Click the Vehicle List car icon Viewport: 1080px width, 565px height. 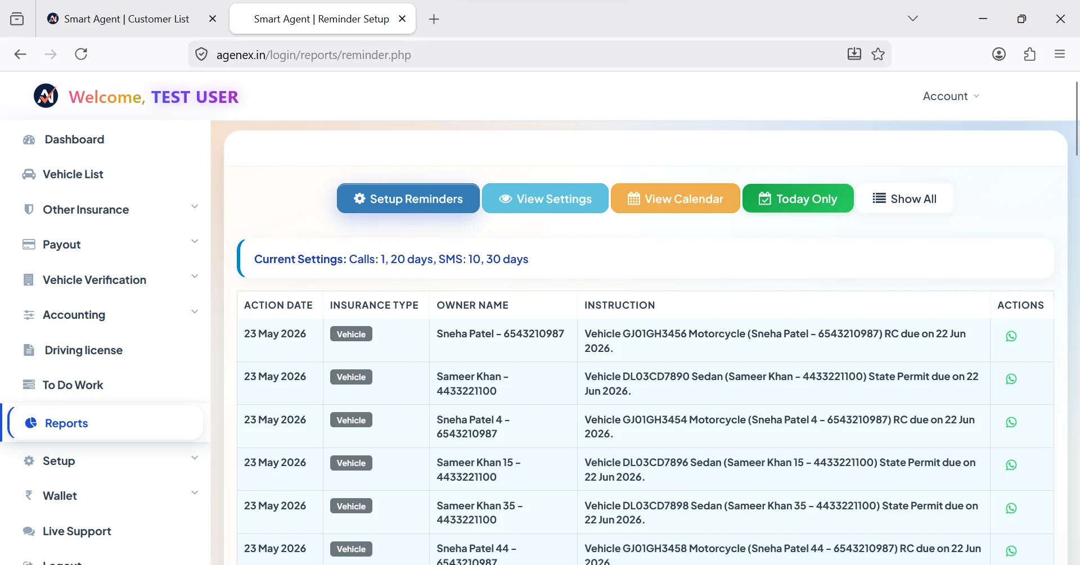(x=29, y=174)
